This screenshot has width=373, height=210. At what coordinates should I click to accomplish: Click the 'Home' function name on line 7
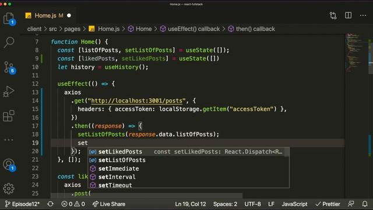(88, 42)
